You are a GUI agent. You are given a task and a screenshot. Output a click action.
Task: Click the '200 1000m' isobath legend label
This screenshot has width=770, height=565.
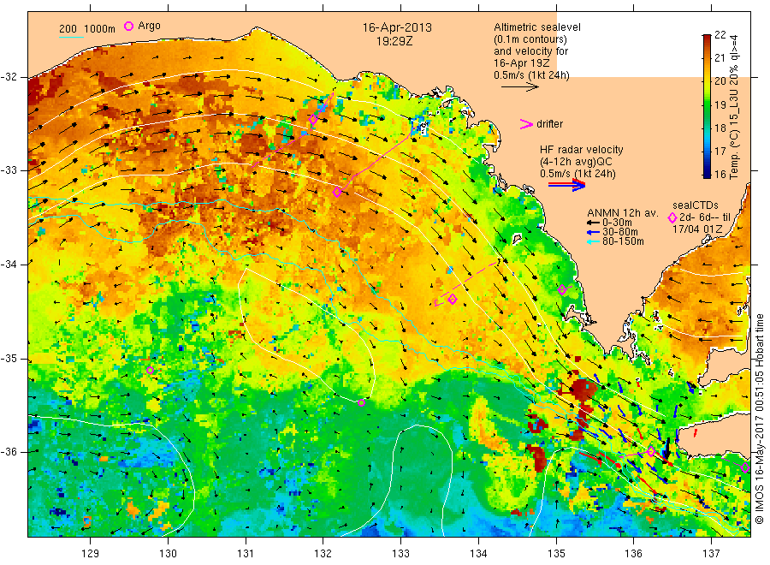click(x=87, y=29)
